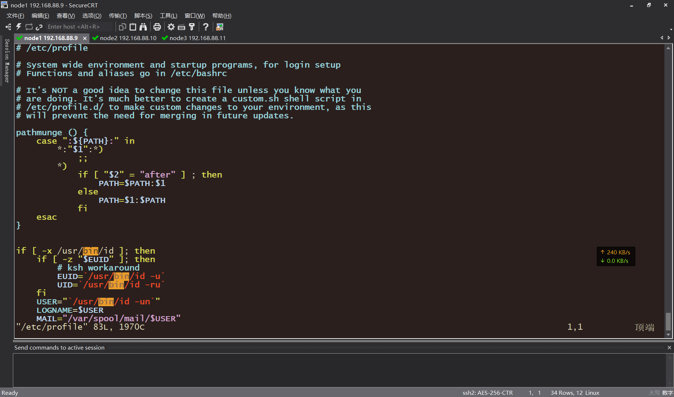Click the SecureFX launch icon
The height and width of the screenshot is (397, 674).
[x=220, y=27]
